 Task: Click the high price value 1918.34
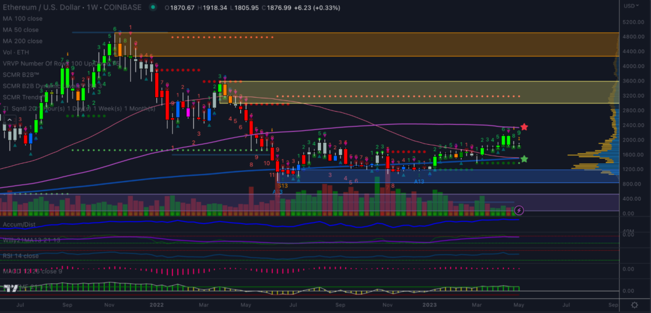(214, 8)
